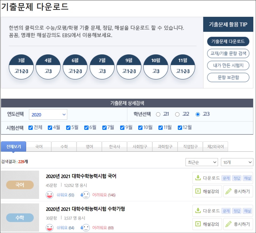Go to the 제2외국어 tab
Screen dimensions: 256x233
coord(216,146)
